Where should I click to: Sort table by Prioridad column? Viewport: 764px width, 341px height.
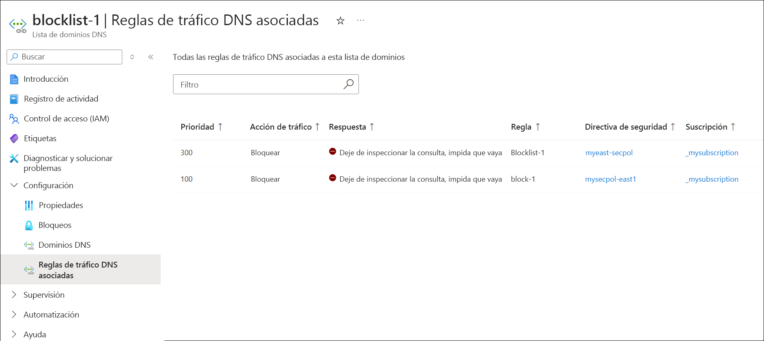202,127
